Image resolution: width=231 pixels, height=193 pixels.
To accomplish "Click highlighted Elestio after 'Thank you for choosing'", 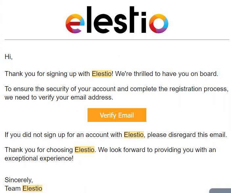I will pos(84,150).
